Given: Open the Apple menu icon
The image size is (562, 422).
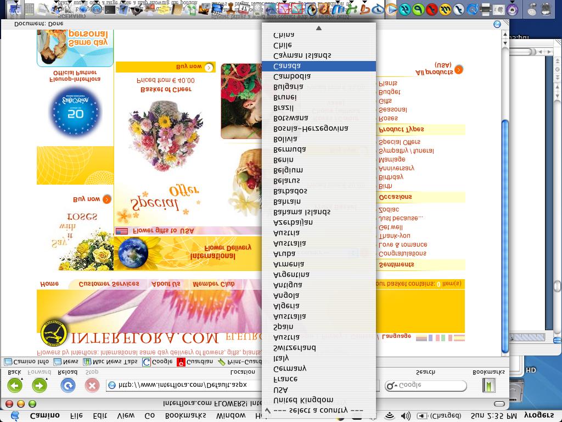Looking at the screenshot, I should (15, 415).
